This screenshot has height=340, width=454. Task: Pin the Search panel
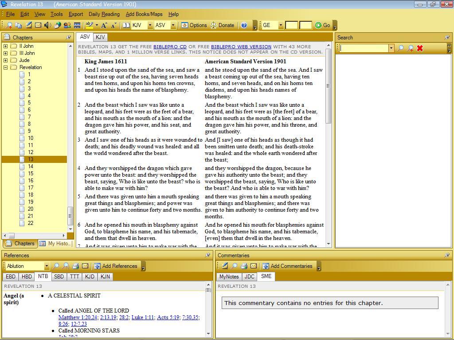point(447,37)
